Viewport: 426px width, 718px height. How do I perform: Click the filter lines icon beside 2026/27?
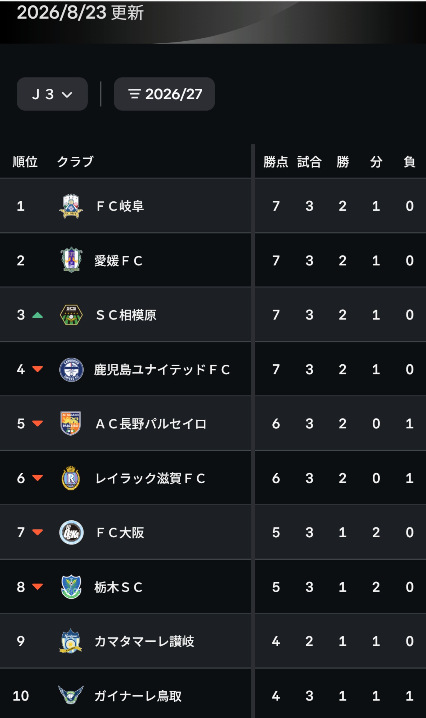(x=134, y=94)
